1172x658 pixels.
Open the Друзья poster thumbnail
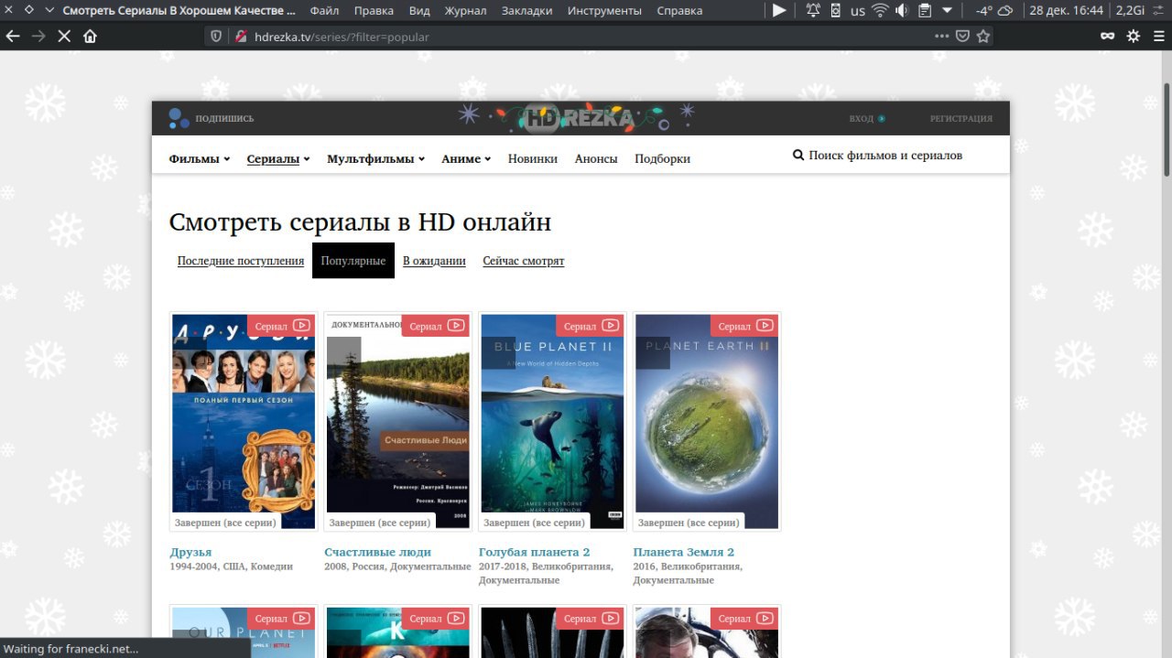[244, 422]
